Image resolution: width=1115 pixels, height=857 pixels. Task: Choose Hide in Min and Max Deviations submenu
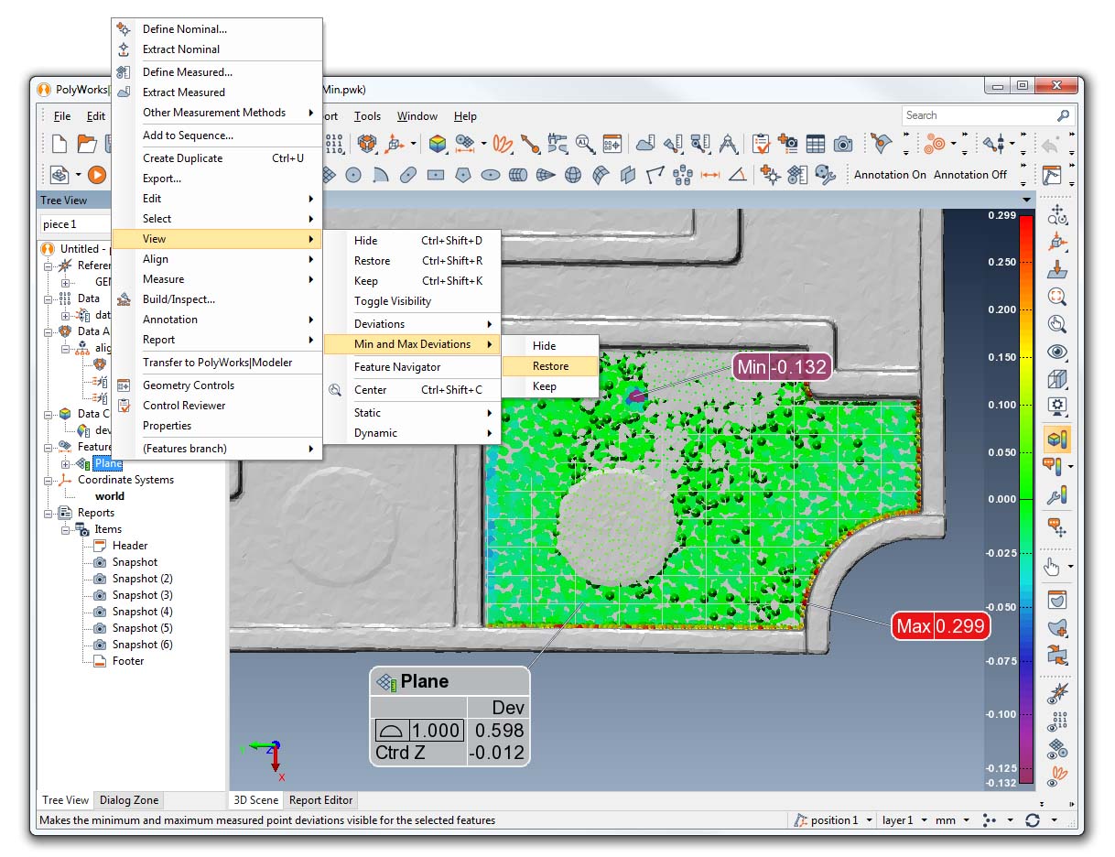[550, 346]
